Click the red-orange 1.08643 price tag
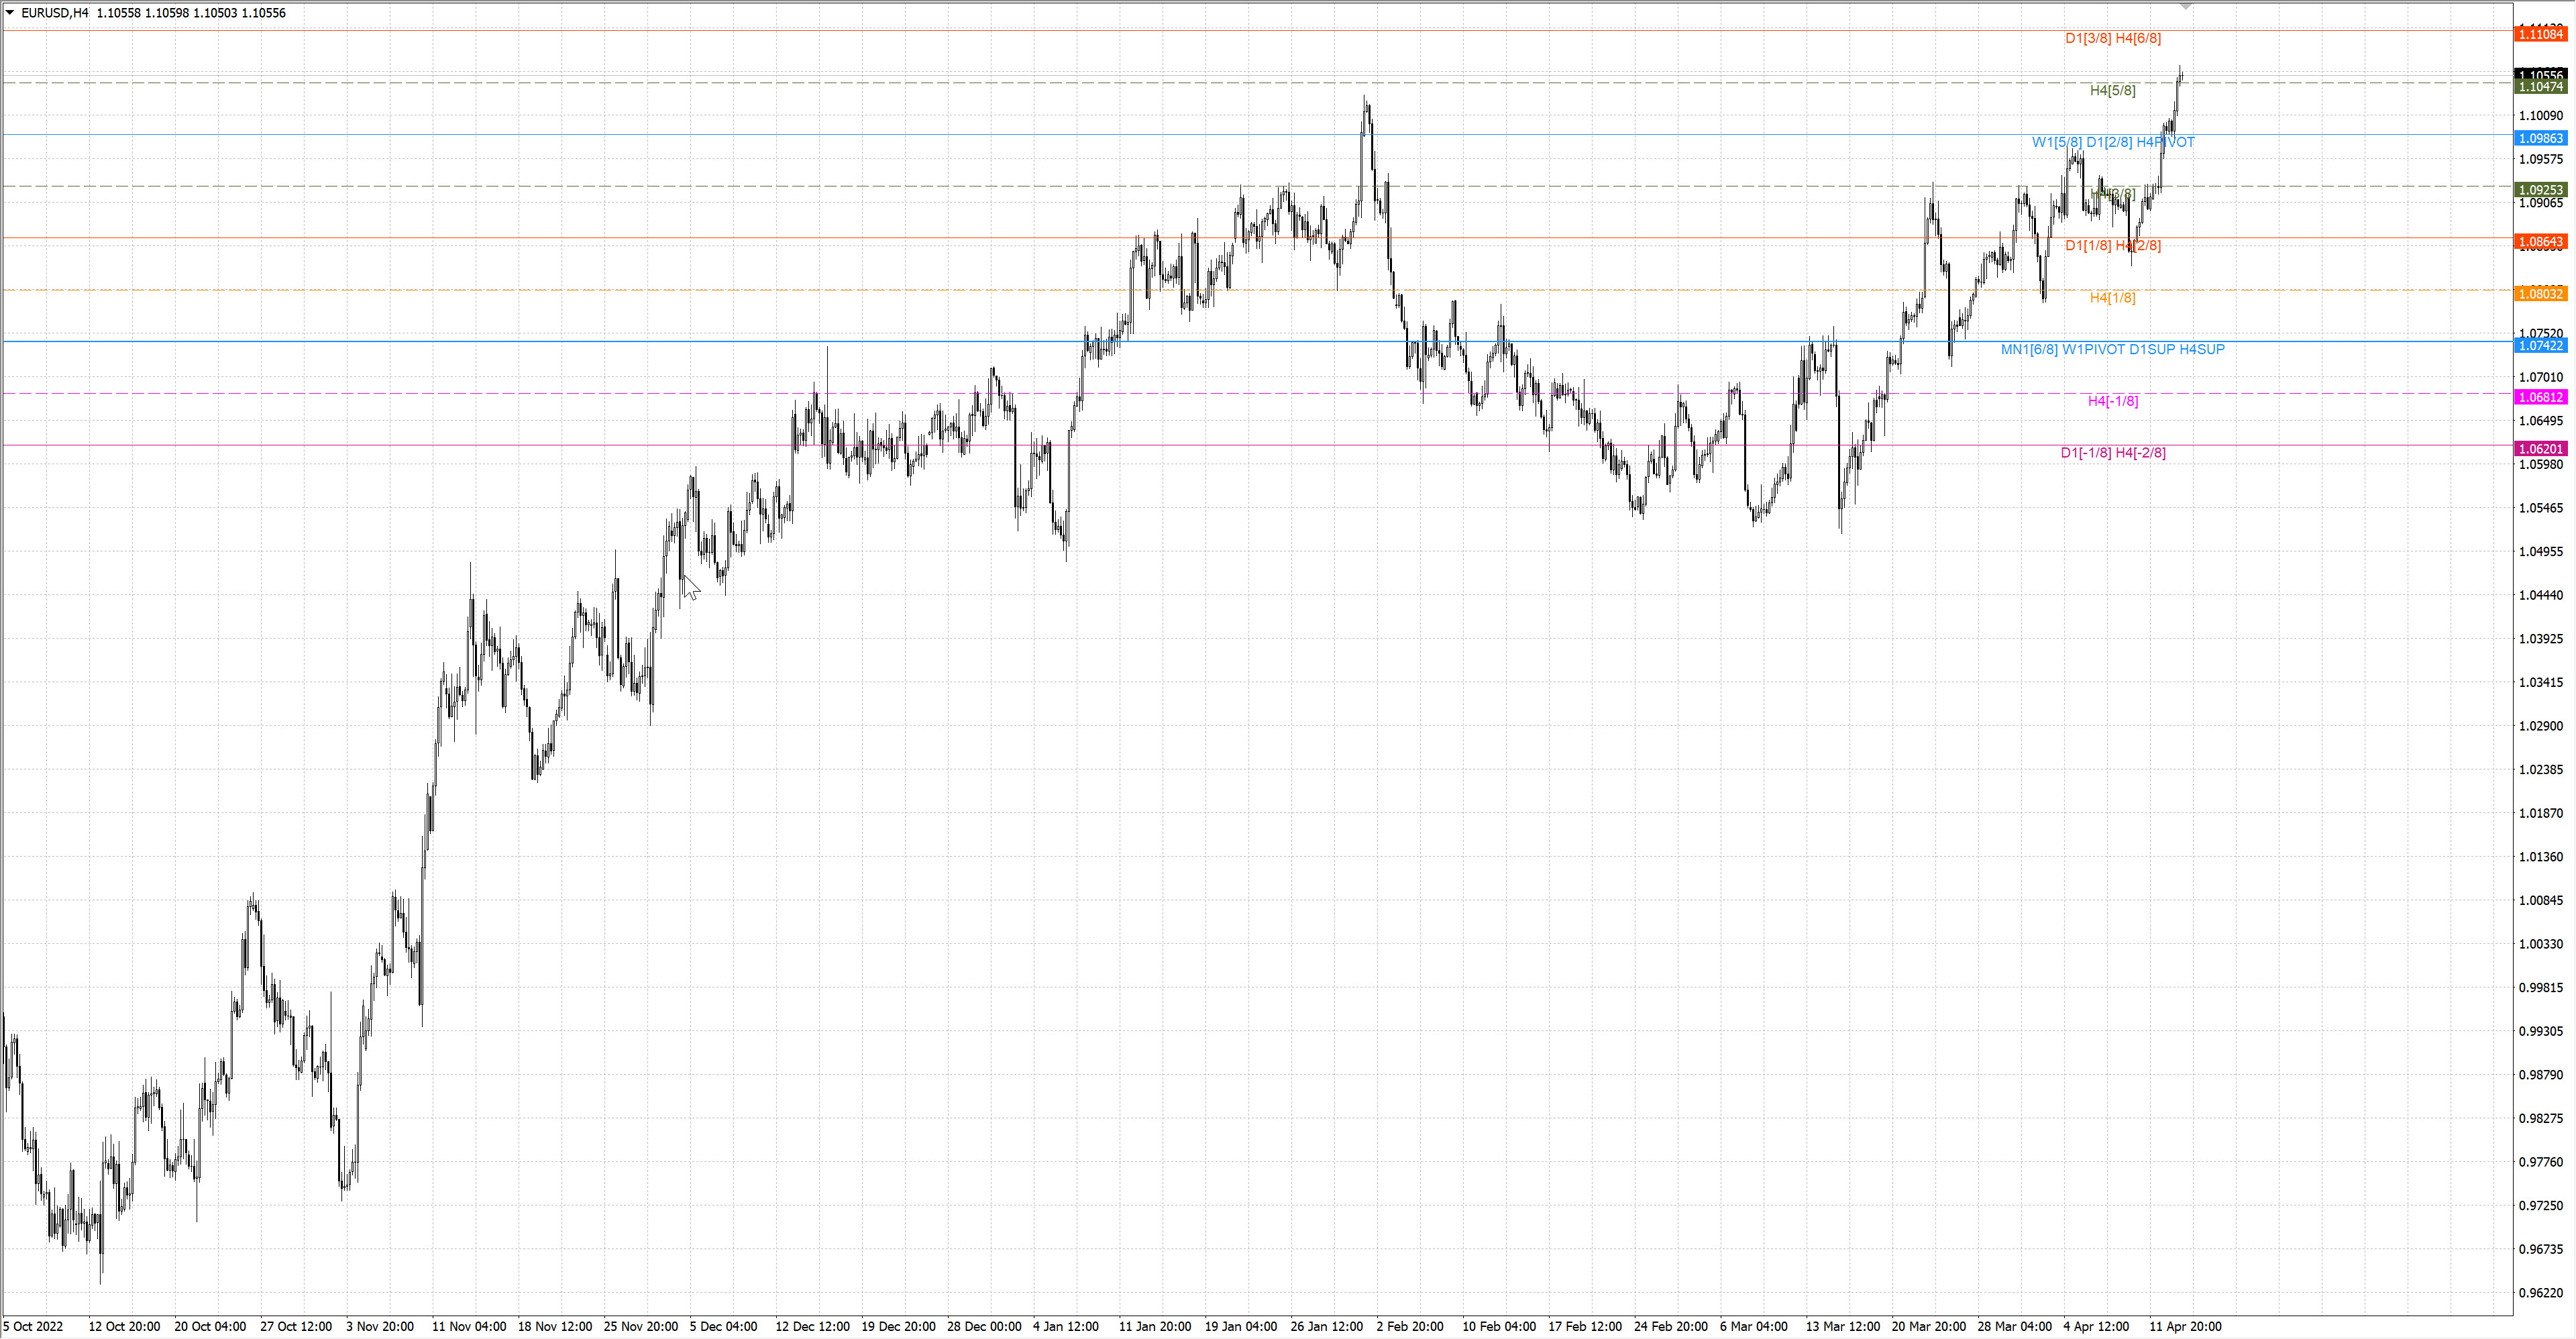 tap(2541, 242)
